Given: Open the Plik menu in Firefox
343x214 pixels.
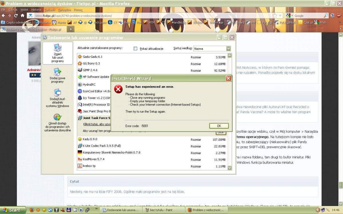Looking at the screenshot, I should pyautogui.click(x=3, y=10).
